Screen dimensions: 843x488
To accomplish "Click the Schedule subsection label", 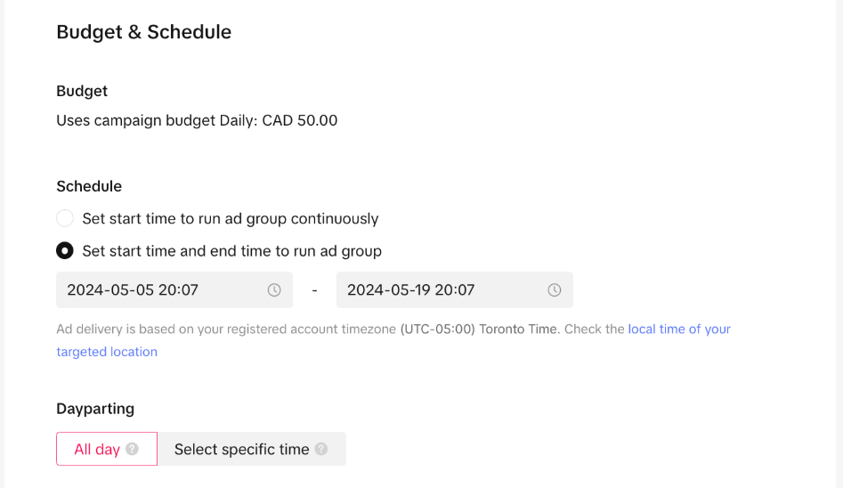I will [x=89, y=186].
